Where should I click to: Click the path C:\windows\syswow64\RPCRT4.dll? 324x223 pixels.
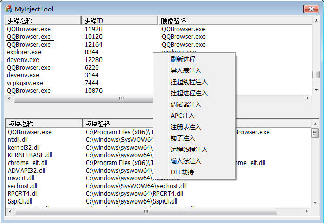pos(134,194)
